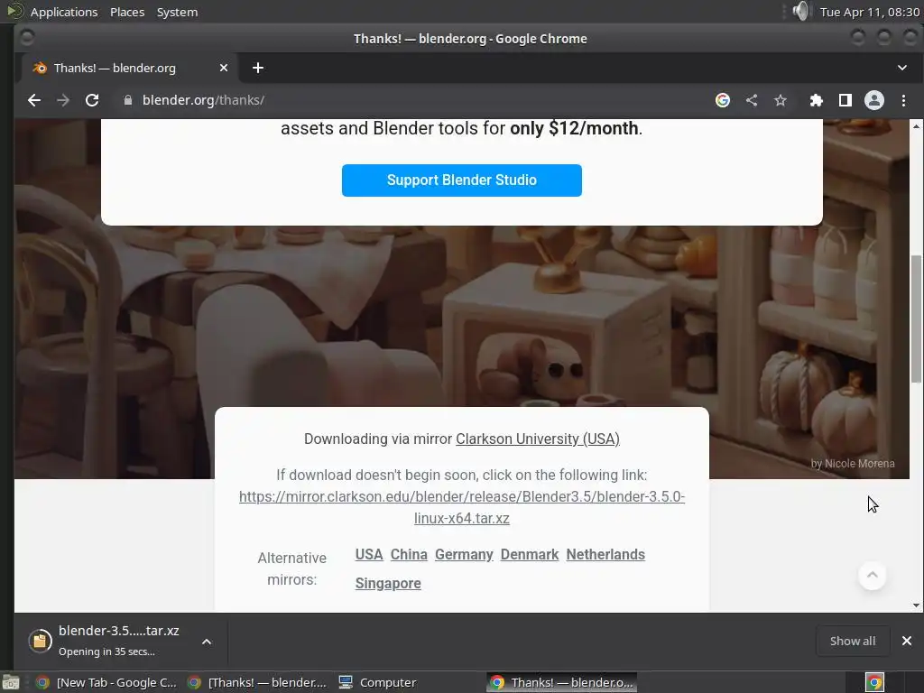Reload the blender.org page

(92, 100)
